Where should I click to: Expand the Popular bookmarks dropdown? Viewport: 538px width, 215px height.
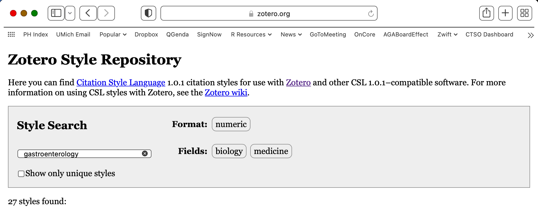(x=113, y=34)
